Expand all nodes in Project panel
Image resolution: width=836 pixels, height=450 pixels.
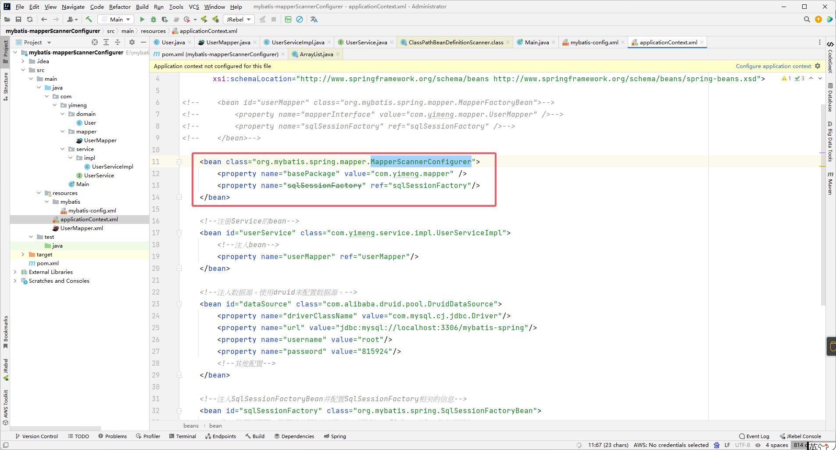click(x=106, y=42)
